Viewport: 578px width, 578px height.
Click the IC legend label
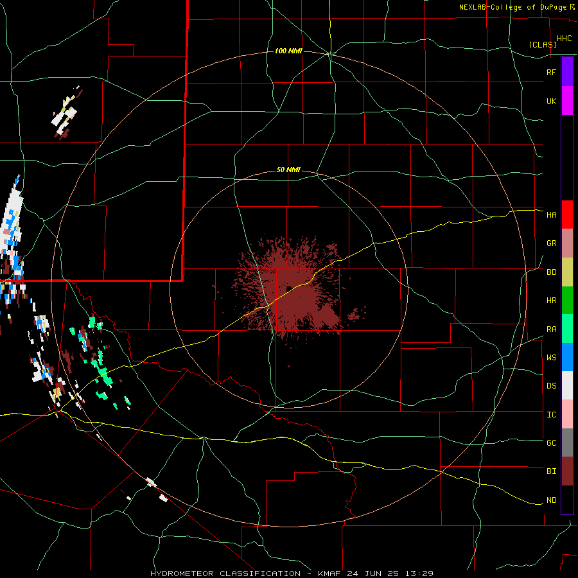(x=551, y=415)
